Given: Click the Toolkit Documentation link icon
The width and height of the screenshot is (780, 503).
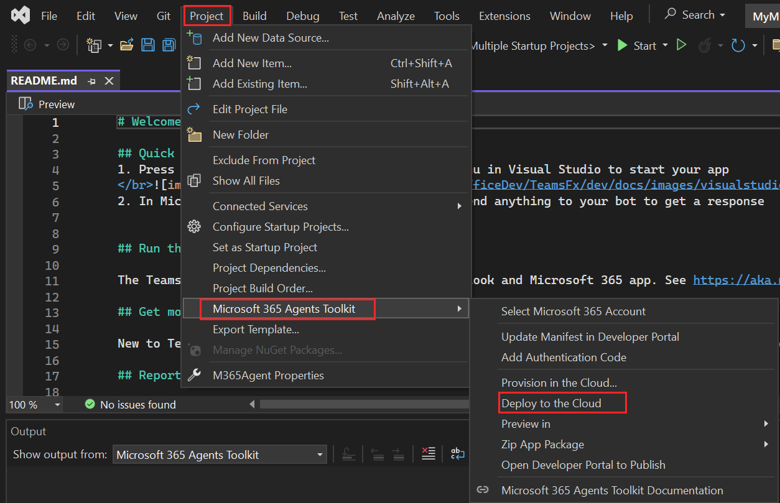Looking at the screenshot, I should pyautogui.click(x=483, y=490).
